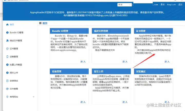Image resolution: width=185 pixels, height=111 pixels.
Task: Click 进入 on the 提交上传 card
Action: click(125, 102)
